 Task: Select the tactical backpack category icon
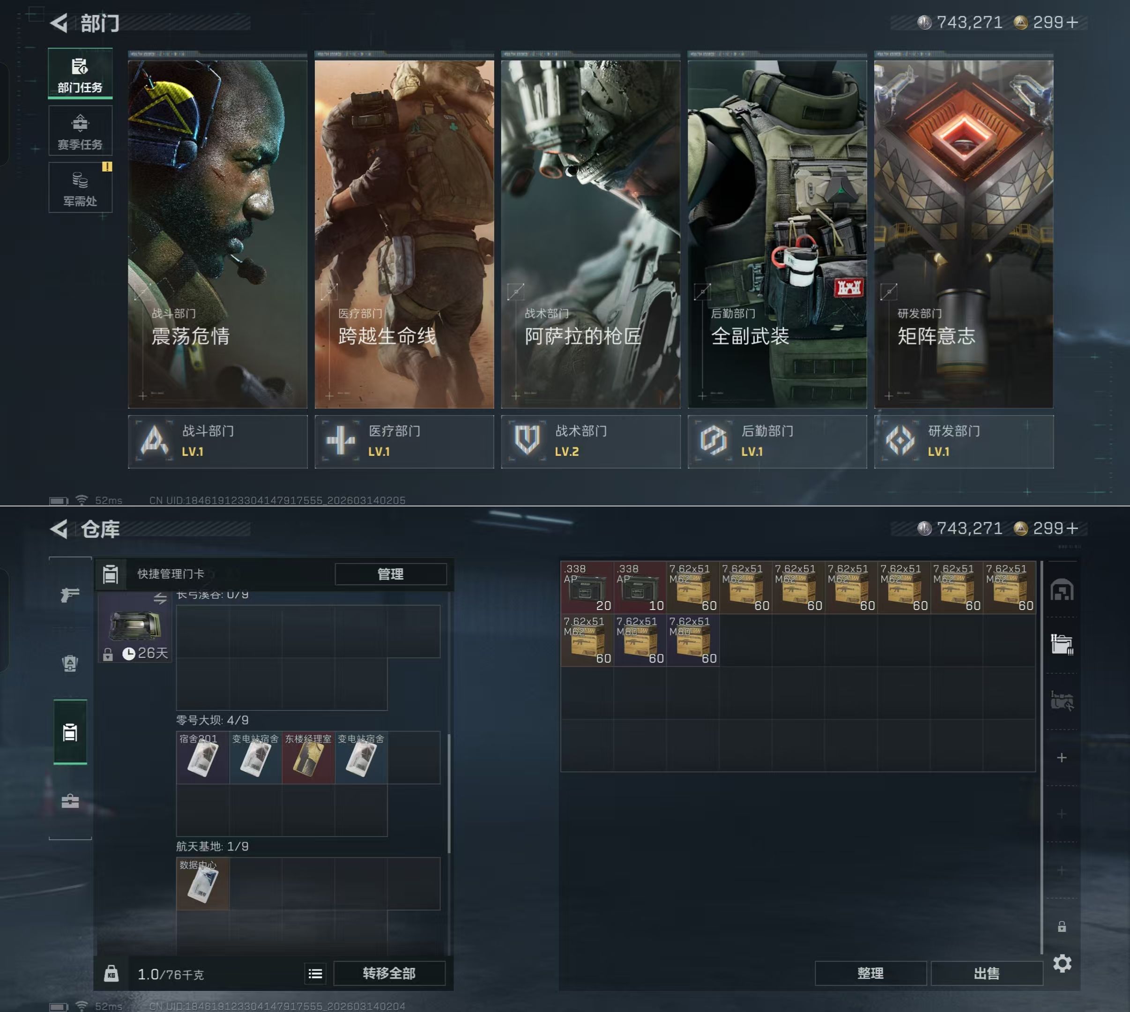click(70, 663)
